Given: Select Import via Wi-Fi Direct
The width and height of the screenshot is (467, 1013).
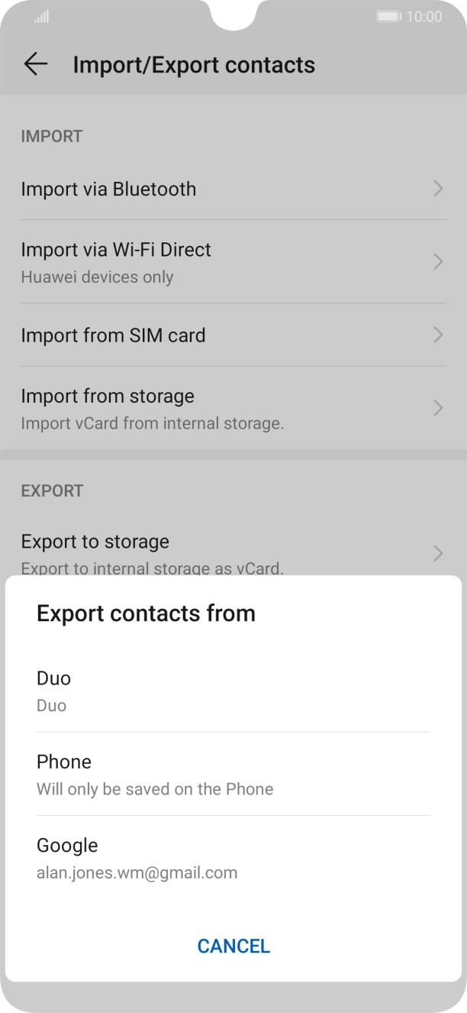Looking at the screenshot, I should 116,261.
